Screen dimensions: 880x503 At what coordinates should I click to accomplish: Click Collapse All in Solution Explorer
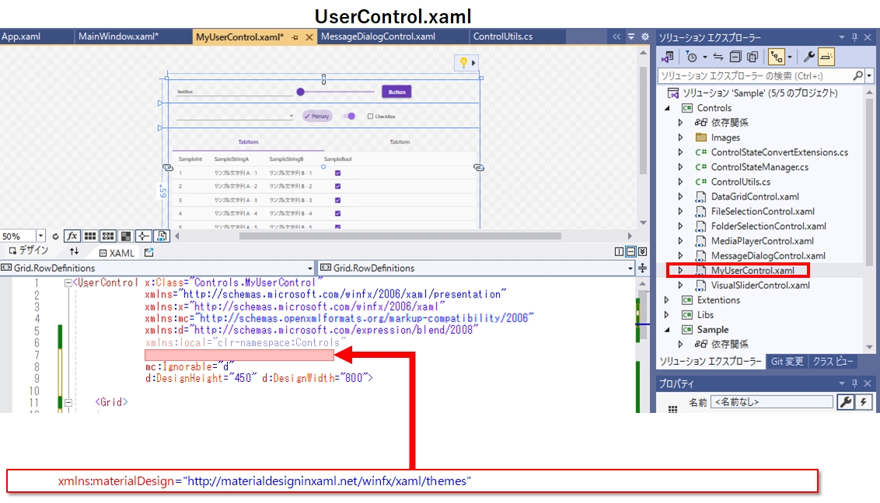click(x=734, y=55)
